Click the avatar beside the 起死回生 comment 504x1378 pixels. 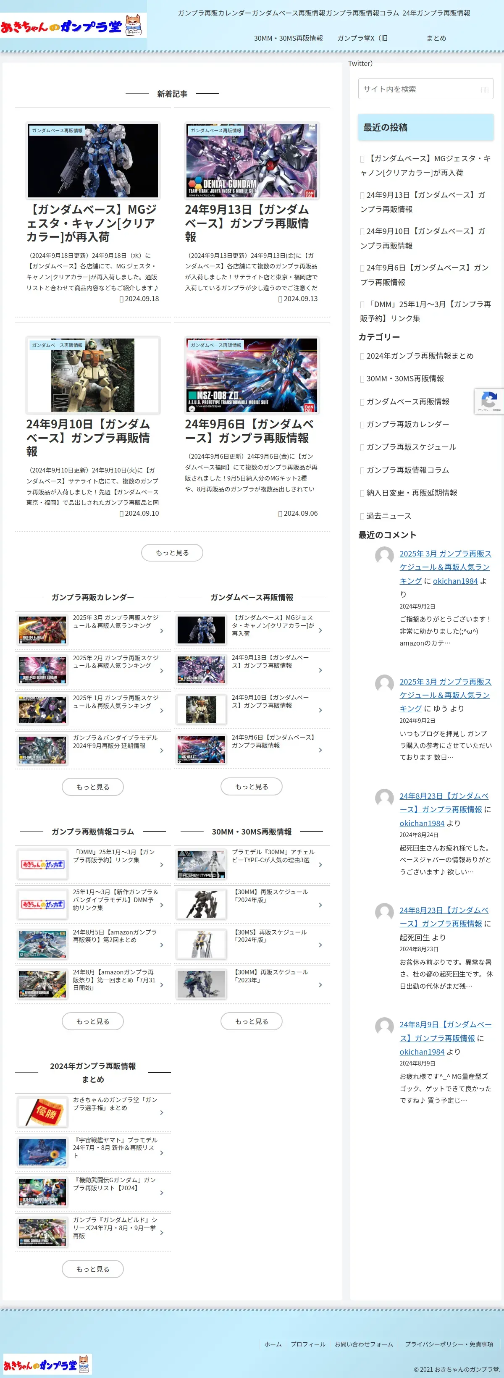(384, 911)
